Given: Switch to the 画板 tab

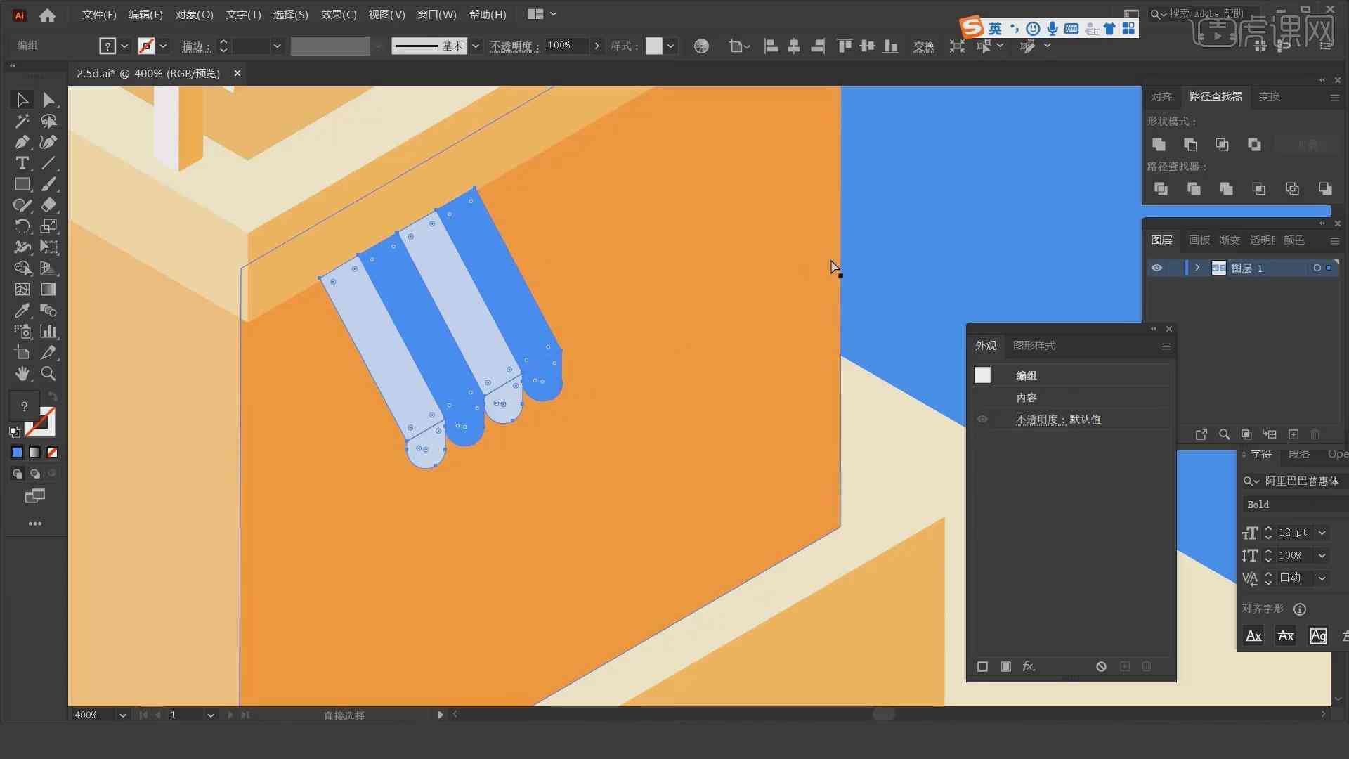Looking at the screenshot, I should point(1199,240).
